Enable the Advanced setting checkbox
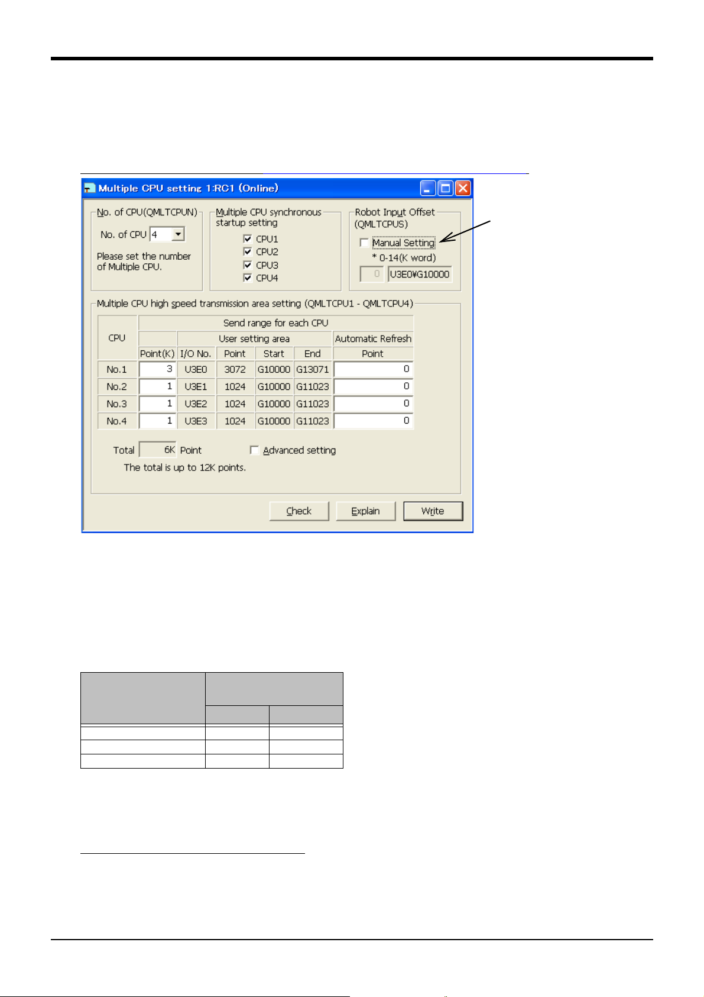 (x=254, y=450)
